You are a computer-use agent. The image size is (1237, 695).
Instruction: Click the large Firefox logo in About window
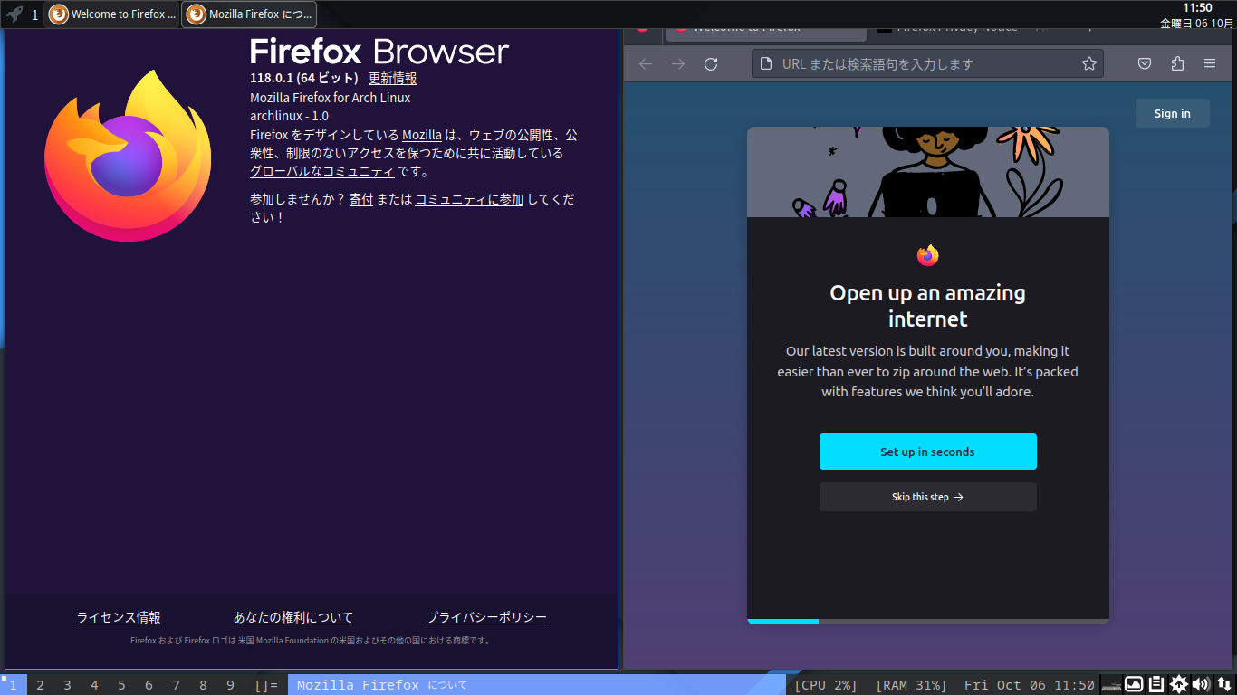[x=128, y=156]
